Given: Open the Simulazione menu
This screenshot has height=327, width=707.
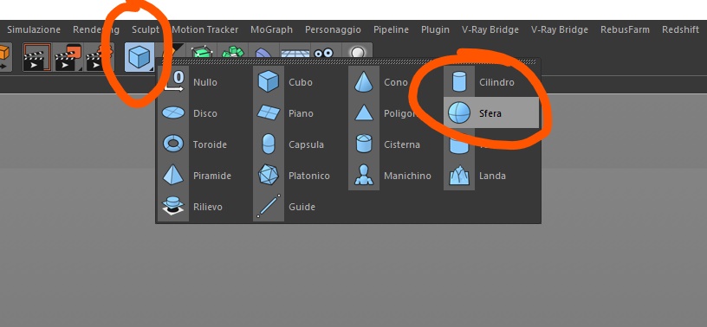Looking at the screenshot, I should pos(34,29).
